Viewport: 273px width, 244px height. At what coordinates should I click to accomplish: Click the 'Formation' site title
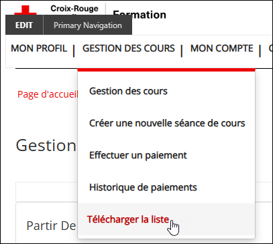click(x=140, y=14)
